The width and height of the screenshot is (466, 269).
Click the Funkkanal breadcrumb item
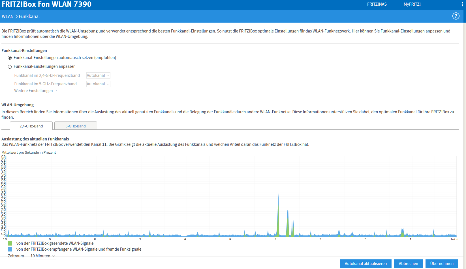(x=29, y=16)
